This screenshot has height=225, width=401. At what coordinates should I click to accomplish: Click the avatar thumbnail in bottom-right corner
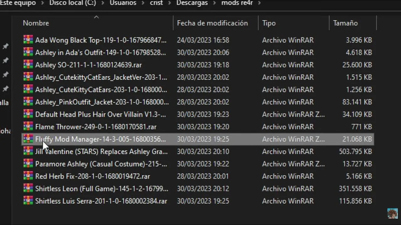coord(393,213)
